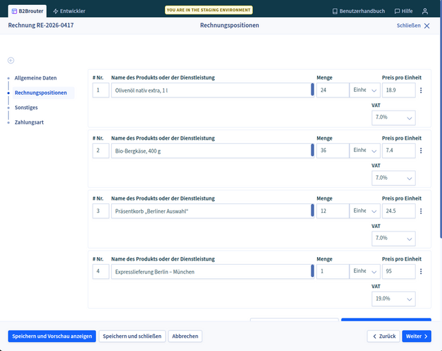Click the Abbrechen button

185,336
